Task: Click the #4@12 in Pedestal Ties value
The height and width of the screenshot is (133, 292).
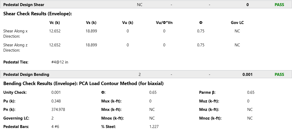Action: pos(60,62)
